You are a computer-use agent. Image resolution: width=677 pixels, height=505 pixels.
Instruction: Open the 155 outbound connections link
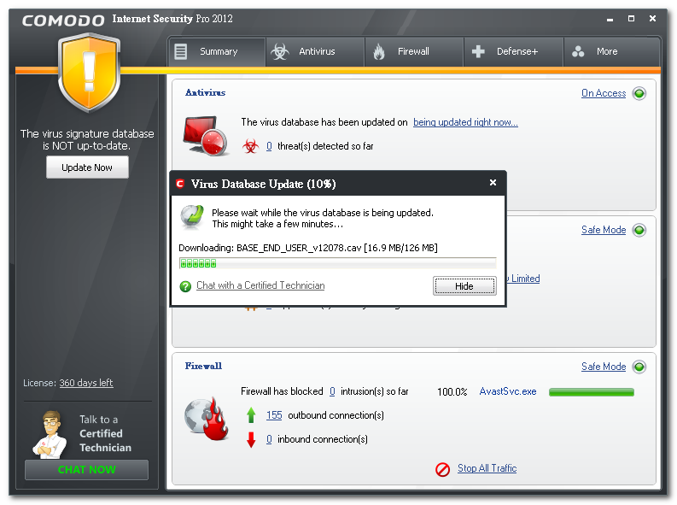coord(274,415)
